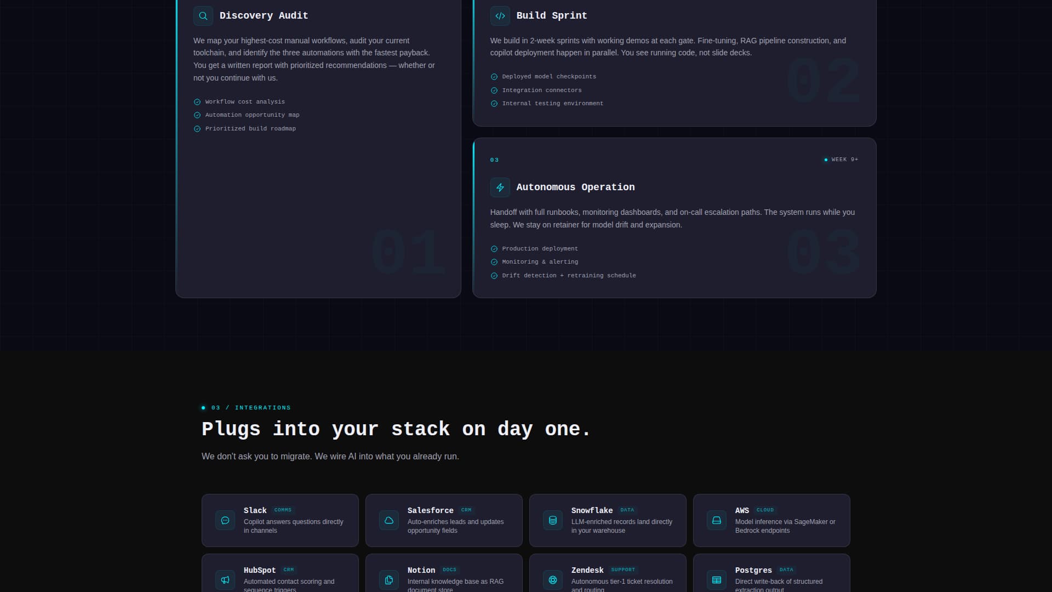The width and height of the screenshot is (1052, 592).
Task: Click the dot before WEEK 9+
Action: click(826, 160)
